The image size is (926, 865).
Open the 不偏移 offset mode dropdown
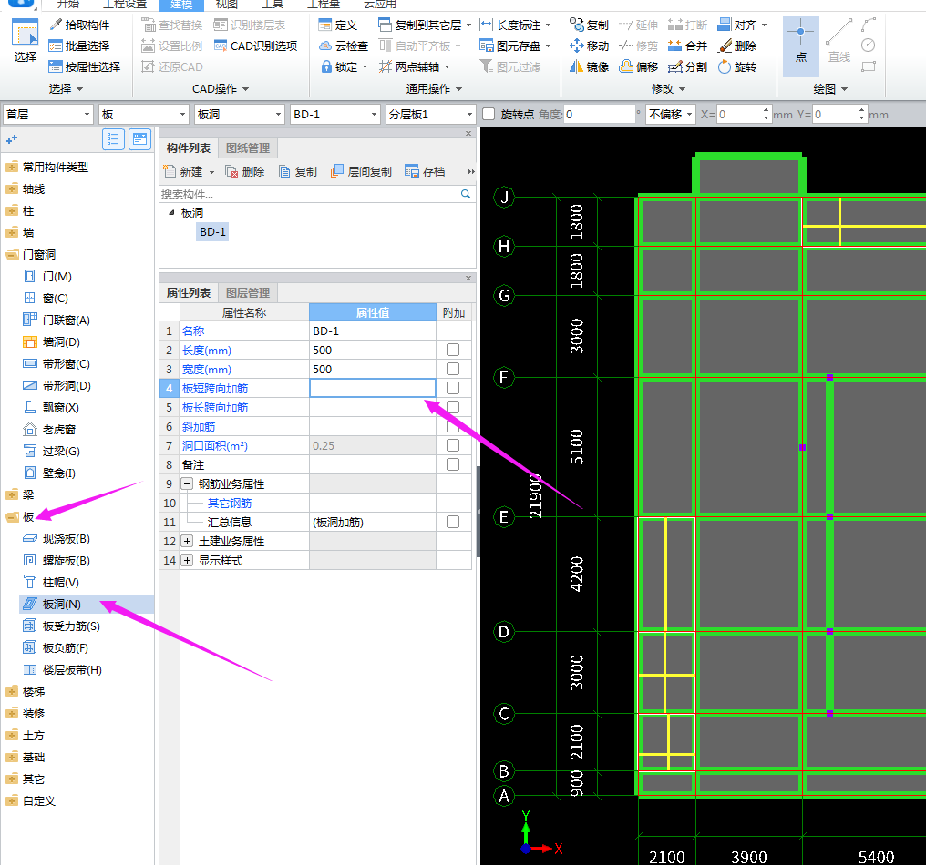(x=670, y=115)
